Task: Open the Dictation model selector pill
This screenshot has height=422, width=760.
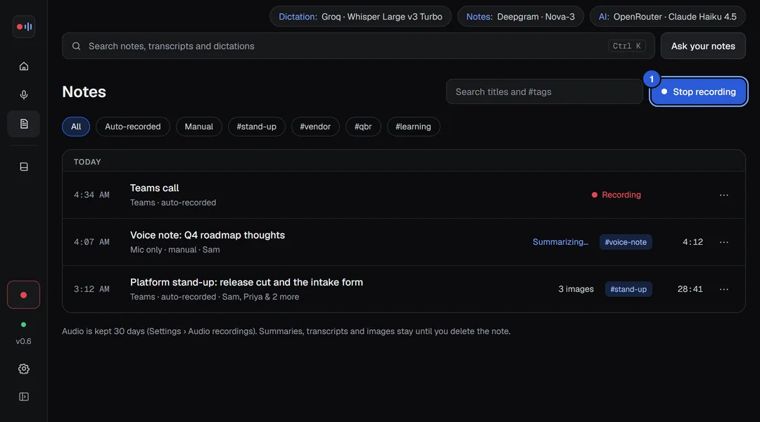Action: pos(360,16)
